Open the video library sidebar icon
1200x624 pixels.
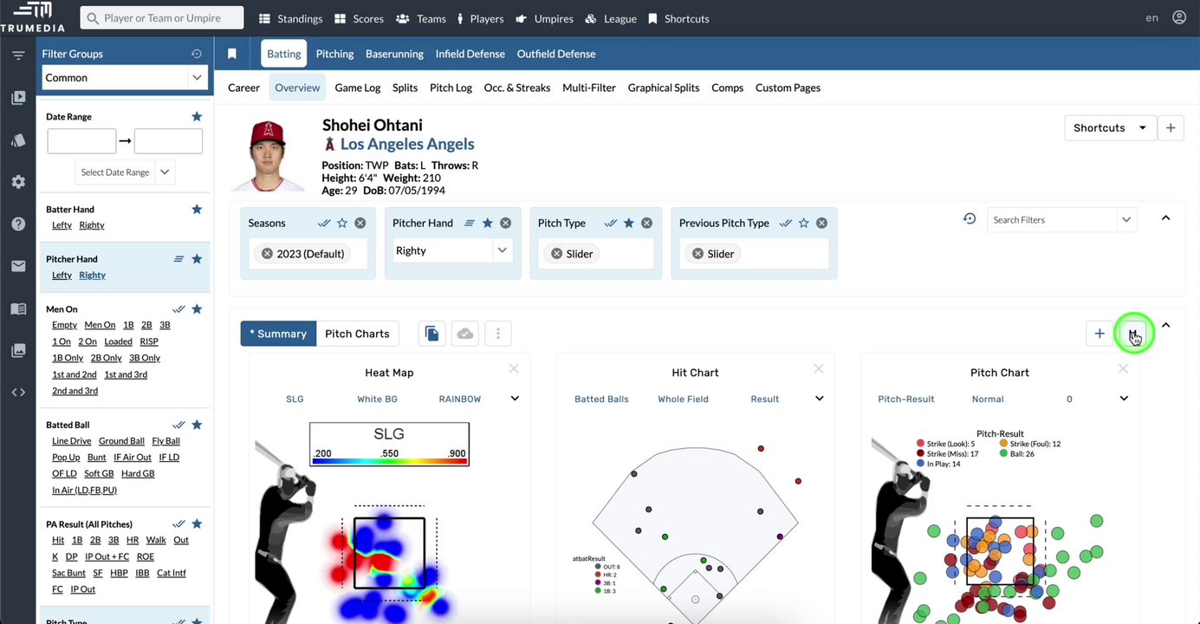coord(18,98)
